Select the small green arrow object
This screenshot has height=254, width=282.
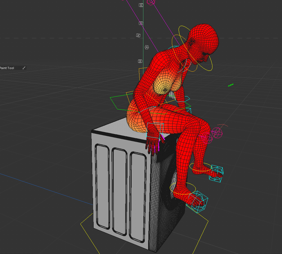tap(231, 85)
